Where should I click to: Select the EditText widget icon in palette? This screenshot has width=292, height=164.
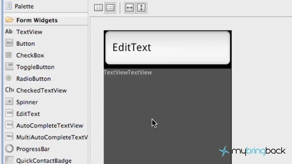coord(9,113)
